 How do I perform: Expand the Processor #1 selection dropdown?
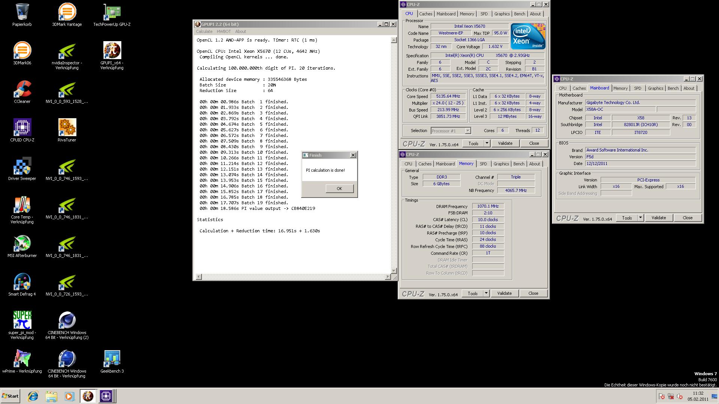coord(467,131)
